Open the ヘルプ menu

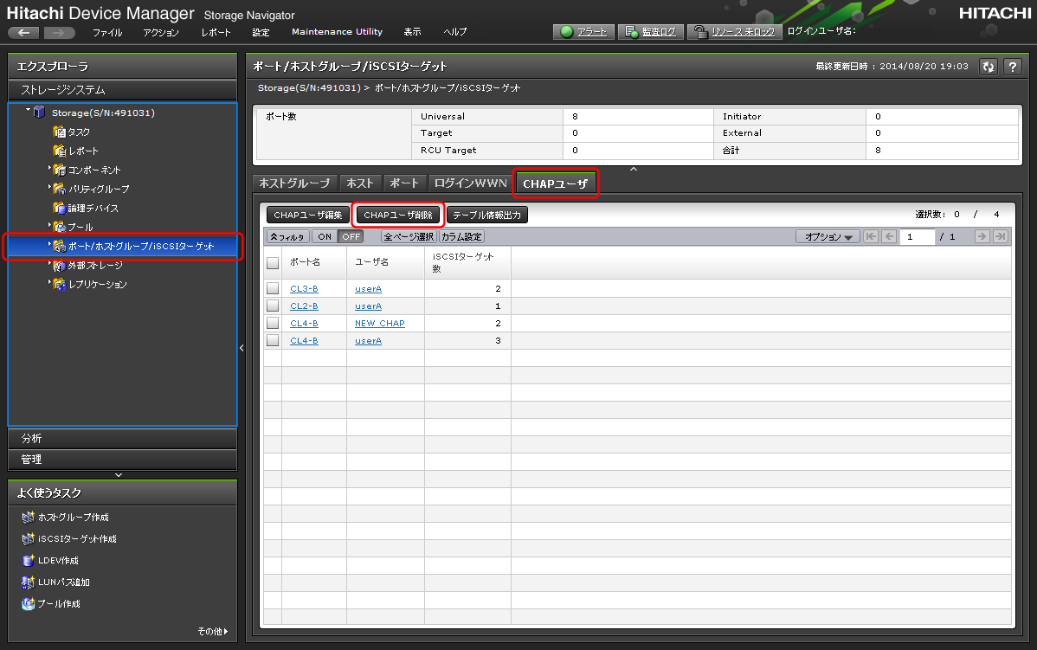[455, 32]
